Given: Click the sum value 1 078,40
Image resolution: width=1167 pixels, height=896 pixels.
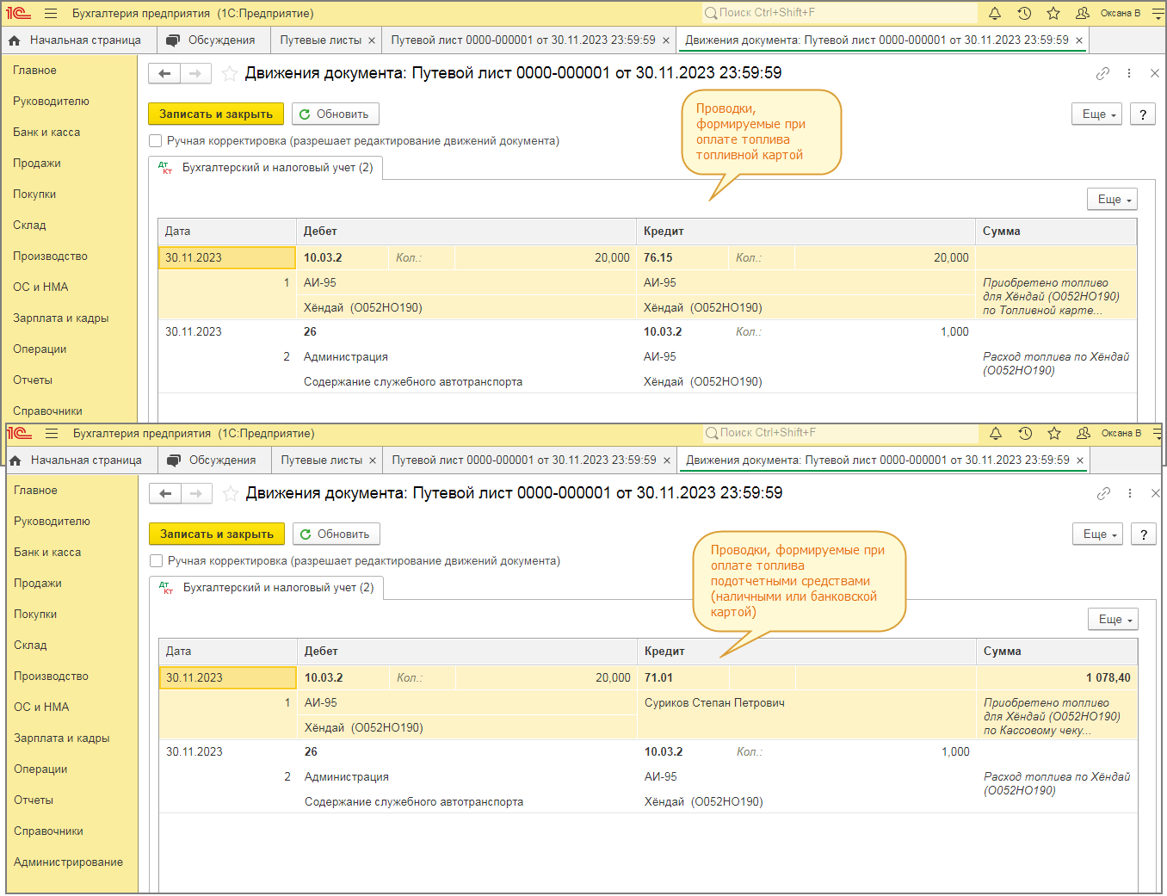Looking at the screenshot, I should click(x=1108, y=678).
